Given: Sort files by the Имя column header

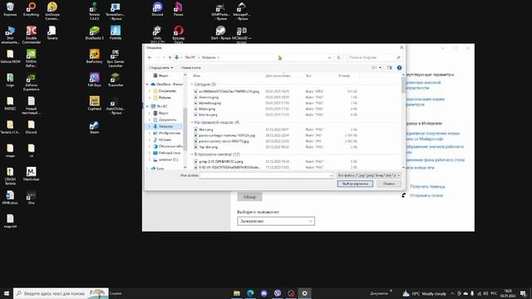Looking at the screenshot, I should [197, 76].
